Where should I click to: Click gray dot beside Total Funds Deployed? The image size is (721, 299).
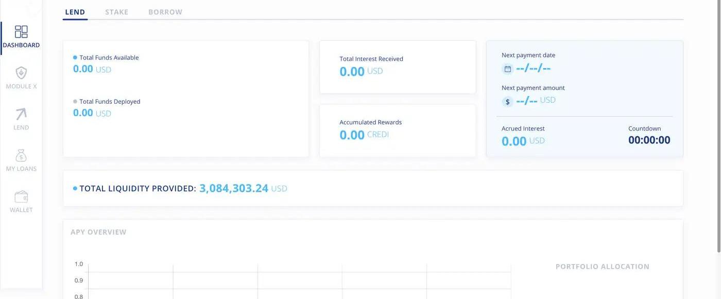[x=75, y=101]
